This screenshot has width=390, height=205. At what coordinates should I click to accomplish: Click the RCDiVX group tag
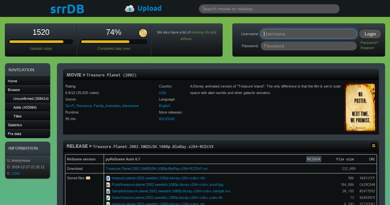[314, 159]
